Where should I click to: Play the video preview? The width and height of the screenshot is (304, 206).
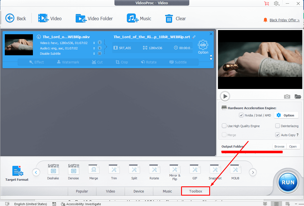(x=225, y=96)
